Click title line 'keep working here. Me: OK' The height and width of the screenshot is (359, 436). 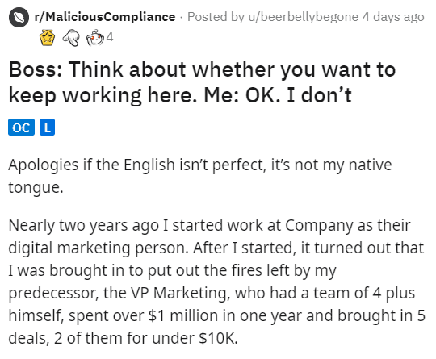(x=145, y=95)
